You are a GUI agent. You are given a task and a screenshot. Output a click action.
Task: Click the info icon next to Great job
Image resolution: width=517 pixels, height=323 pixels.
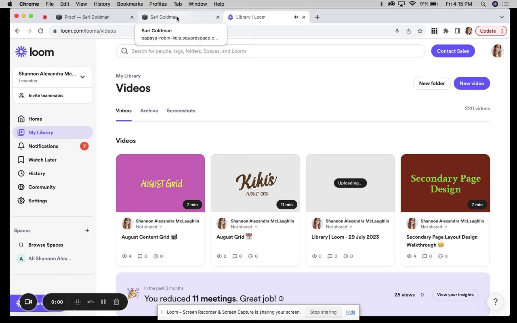[x=281, y=299]
